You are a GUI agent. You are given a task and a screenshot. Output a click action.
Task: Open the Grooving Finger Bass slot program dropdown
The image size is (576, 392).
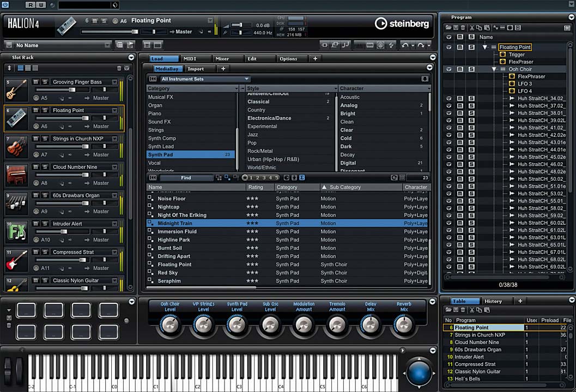pyautogui.click(x=114, y=82)
